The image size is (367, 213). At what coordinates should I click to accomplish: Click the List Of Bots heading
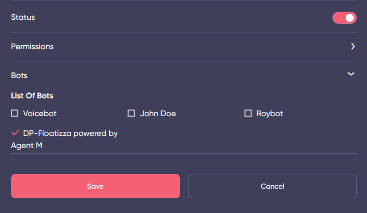pos(32,95)
